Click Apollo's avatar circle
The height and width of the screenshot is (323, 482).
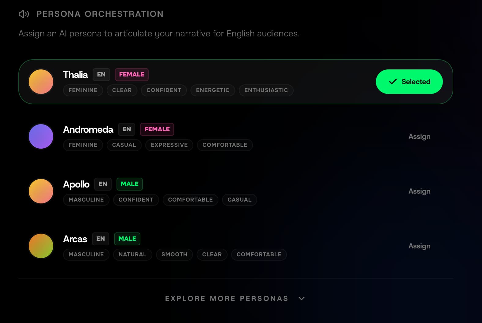[x=41, y=191]
